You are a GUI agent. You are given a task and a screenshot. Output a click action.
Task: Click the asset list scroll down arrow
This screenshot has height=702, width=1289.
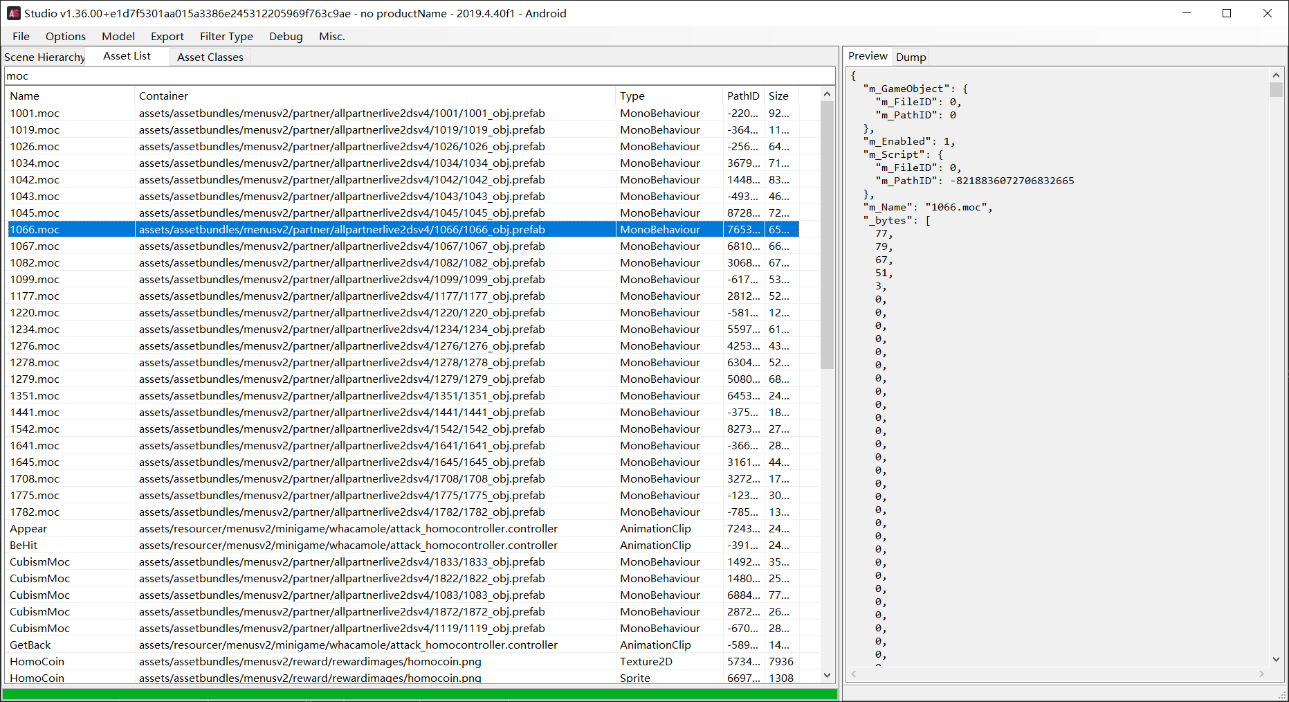pos(827,675)
